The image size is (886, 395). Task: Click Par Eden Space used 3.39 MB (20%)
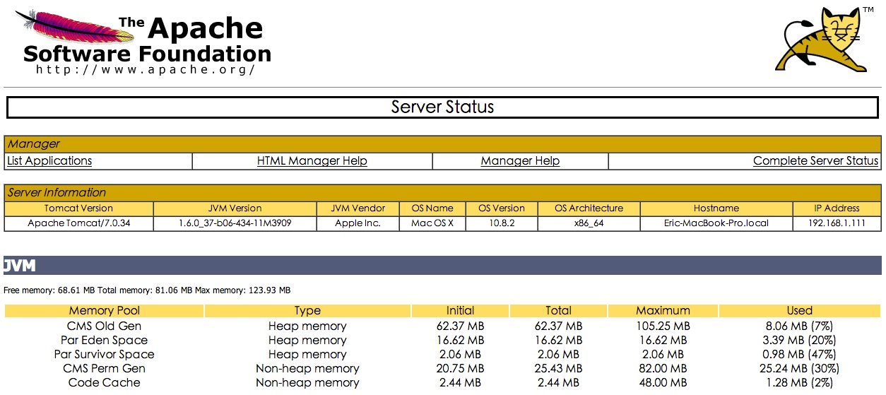800,341
